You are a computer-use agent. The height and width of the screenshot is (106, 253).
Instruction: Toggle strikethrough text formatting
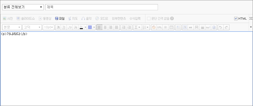point(75,27)
